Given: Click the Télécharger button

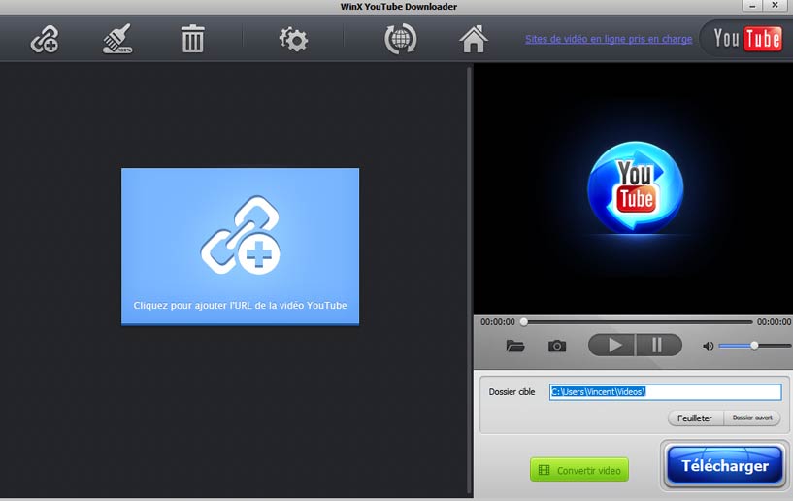Looking at the screenshot, I should [725, 466].
